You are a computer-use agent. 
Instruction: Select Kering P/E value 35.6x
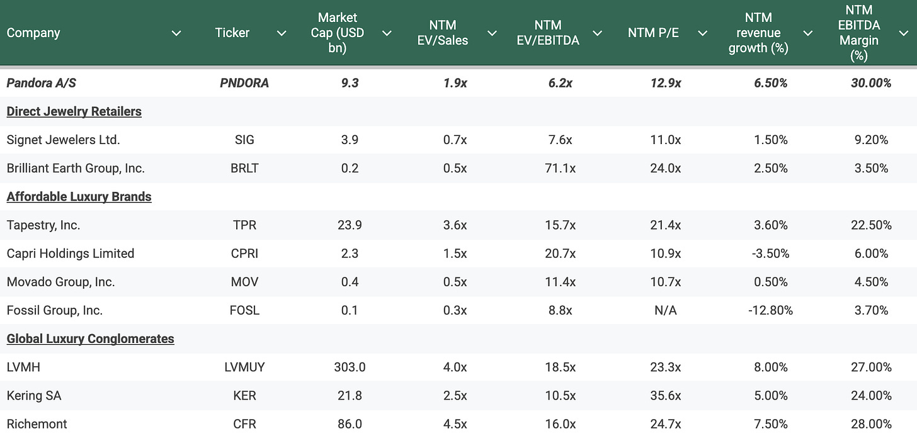pyautogui.click(x=665, y=396)
